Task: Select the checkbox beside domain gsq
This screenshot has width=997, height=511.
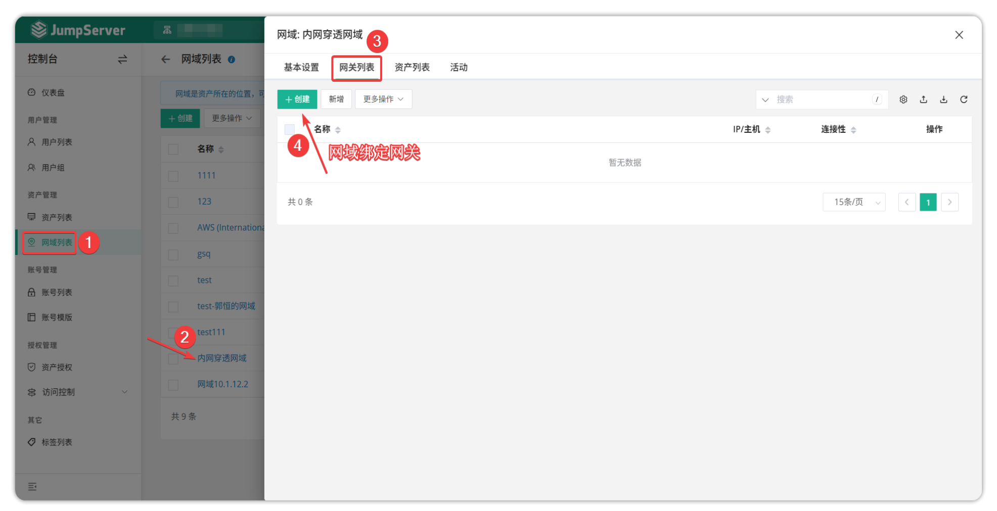Action: (x=173, y=254)
